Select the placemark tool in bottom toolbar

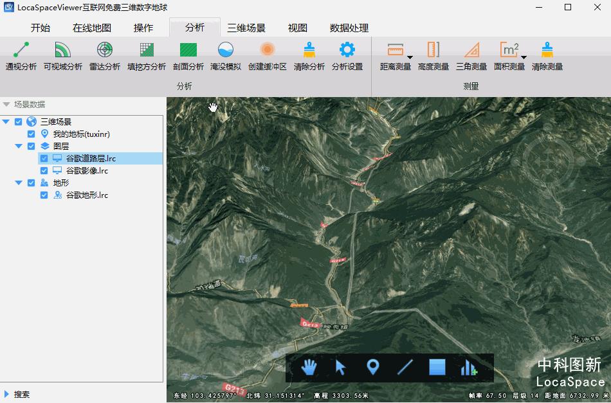tap(373, 368)
